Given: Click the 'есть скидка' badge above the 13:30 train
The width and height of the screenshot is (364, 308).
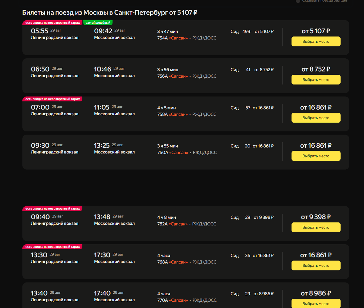Looking at the screenshot, I should [52, 247].
